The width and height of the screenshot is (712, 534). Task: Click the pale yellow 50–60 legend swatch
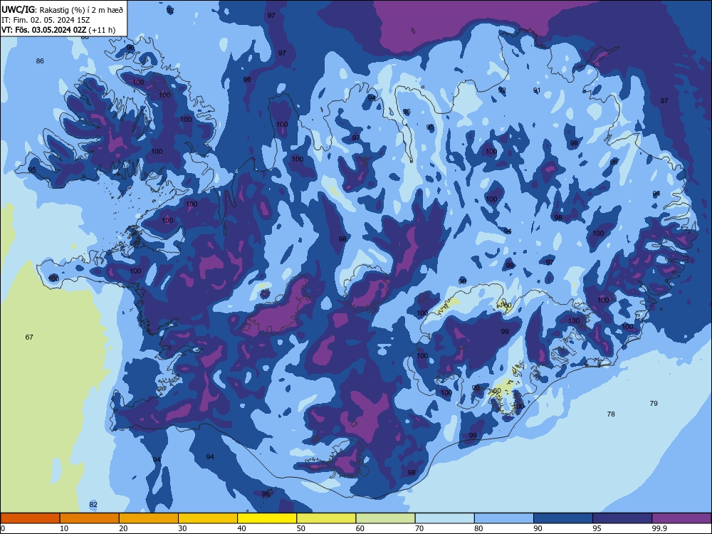click(326, 518)
